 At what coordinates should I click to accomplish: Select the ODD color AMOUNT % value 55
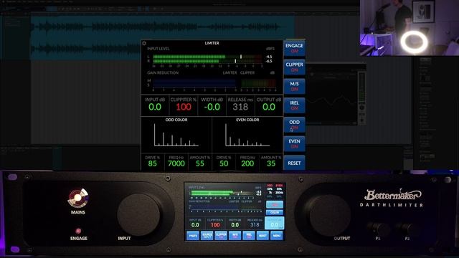200,163
